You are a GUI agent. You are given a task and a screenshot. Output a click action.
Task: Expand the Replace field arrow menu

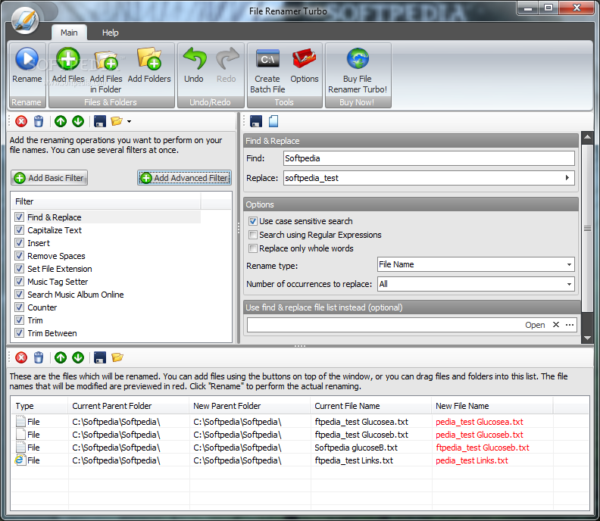[567, 178]
